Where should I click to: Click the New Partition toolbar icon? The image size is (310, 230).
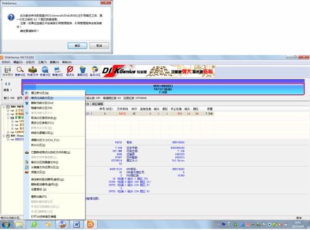click(x=58, y=71)
